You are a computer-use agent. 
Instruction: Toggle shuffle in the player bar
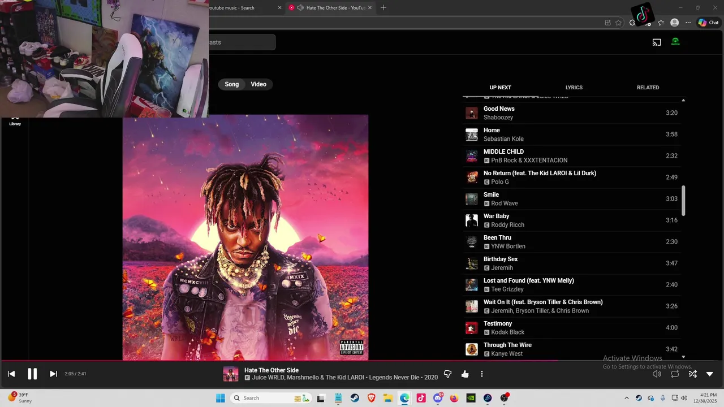pyautogui.click(x=692, y=374)
